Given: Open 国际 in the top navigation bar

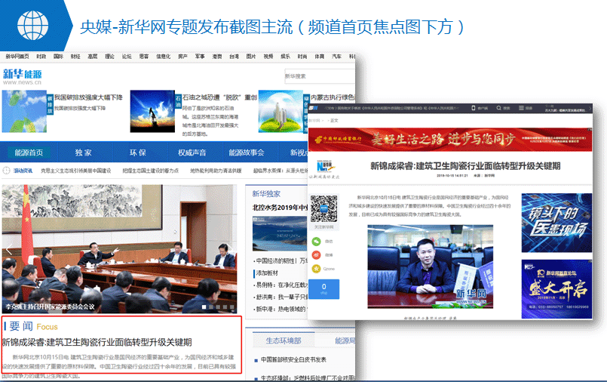Looking at the screenshot, I should 58,57.
